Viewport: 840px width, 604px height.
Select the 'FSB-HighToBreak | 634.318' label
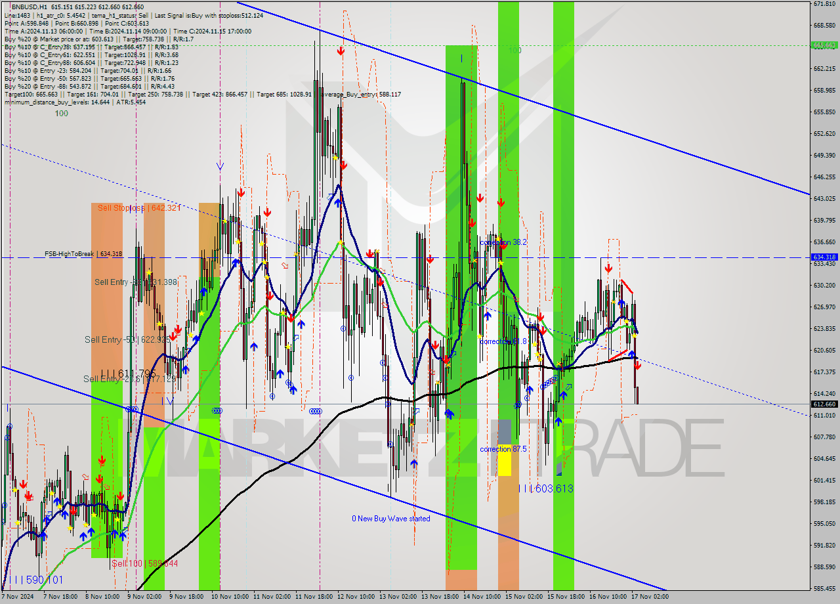[x=83, y=253]
